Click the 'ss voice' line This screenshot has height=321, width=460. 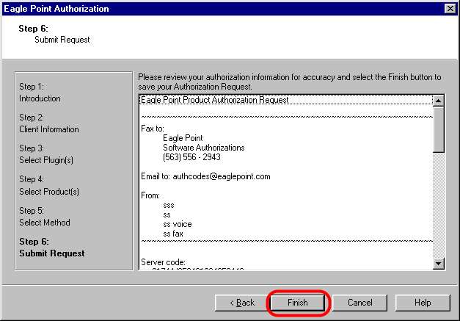click(x=178, y=224)
